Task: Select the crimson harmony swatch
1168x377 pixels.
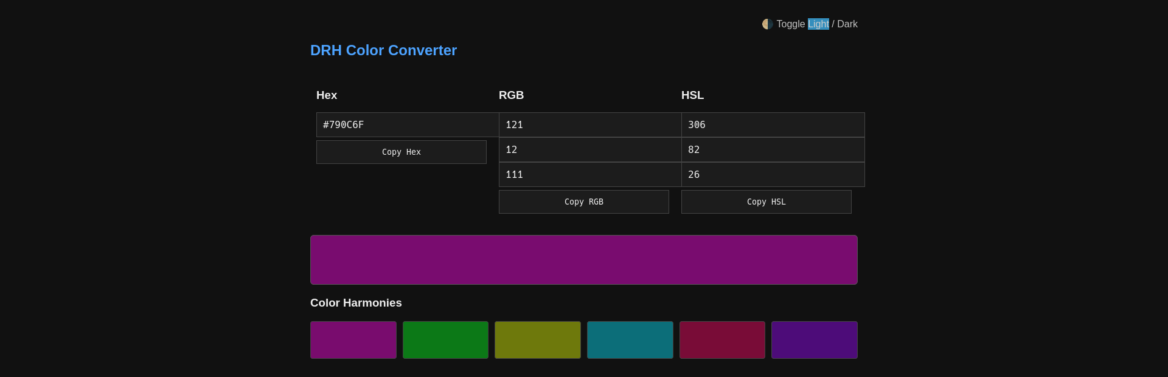Action: [722, 340]
